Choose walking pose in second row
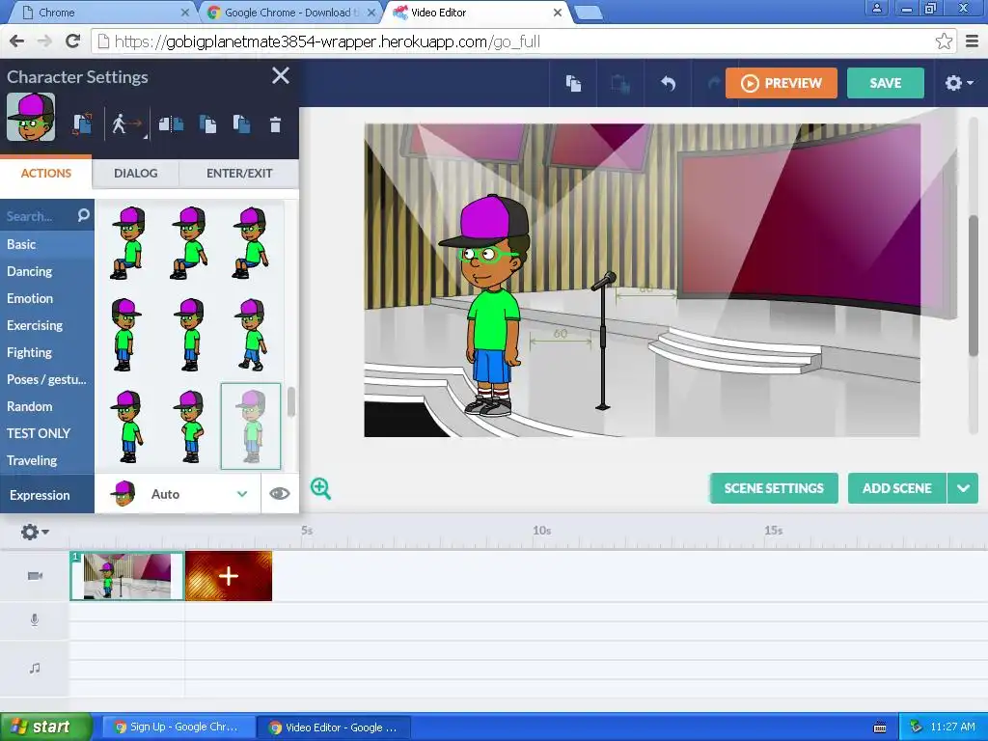Viewport: 988px width, 741px height. click(x=252, y=335)
